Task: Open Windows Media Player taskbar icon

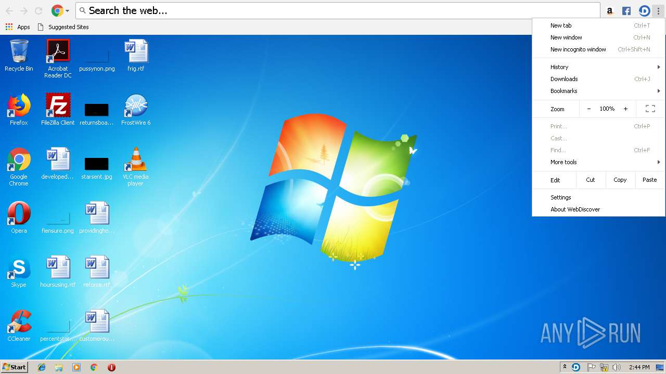Action: pyautogui.click(x=76, y=367)
